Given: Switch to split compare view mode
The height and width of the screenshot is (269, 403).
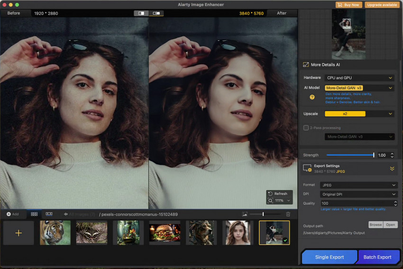Looking at the screenshot, I should [x=141, y=13].
